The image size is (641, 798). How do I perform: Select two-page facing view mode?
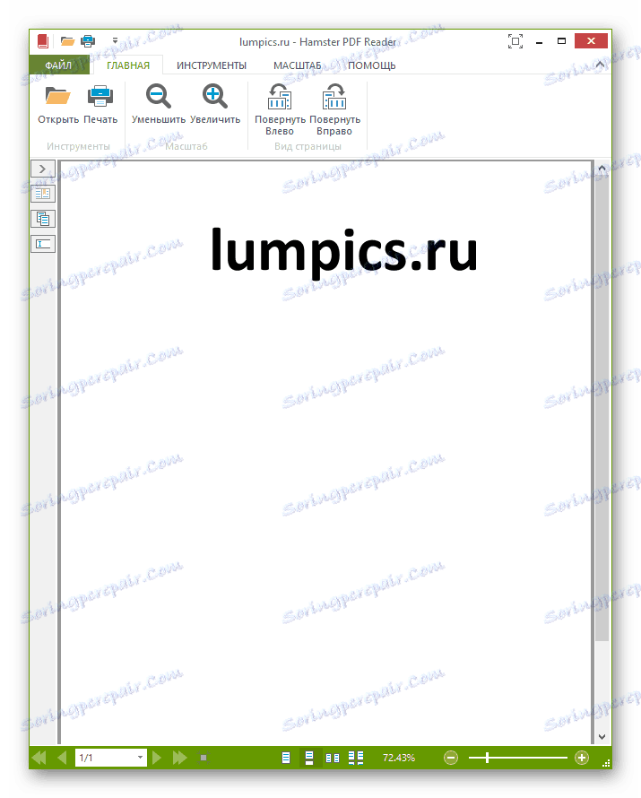pos(333,758)
